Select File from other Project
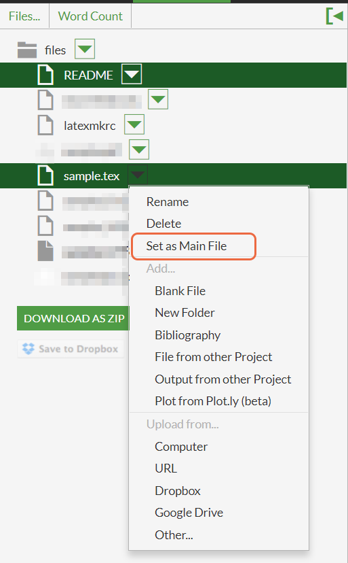 pyautogui.click(x=213, y=357)
